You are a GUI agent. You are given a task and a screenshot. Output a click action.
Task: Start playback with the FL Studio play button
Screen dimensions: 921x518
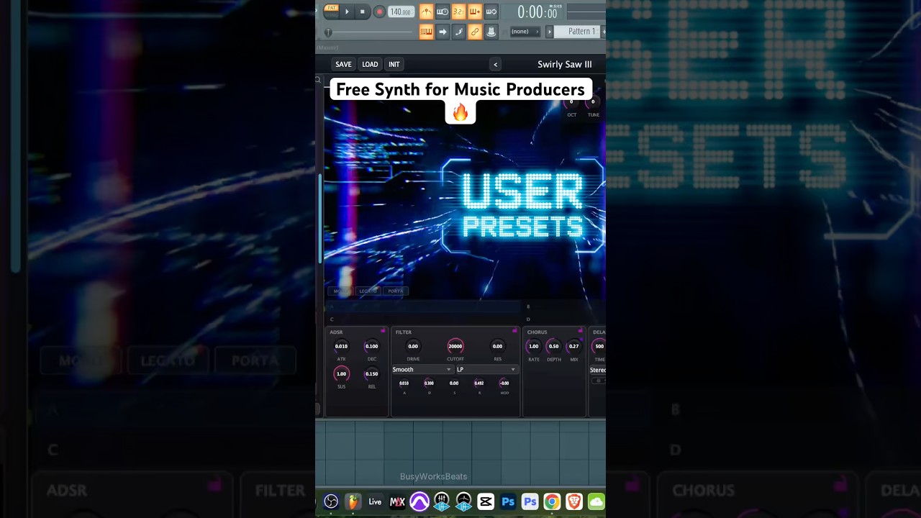click(x=347, y=12)
